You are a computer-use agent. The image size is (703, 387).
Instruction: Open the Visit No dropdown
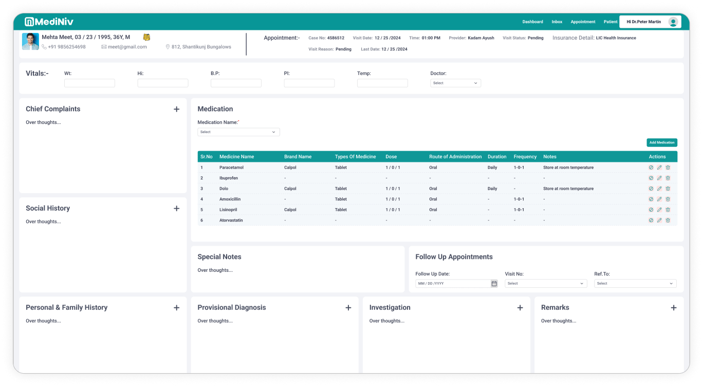(545, 284)
